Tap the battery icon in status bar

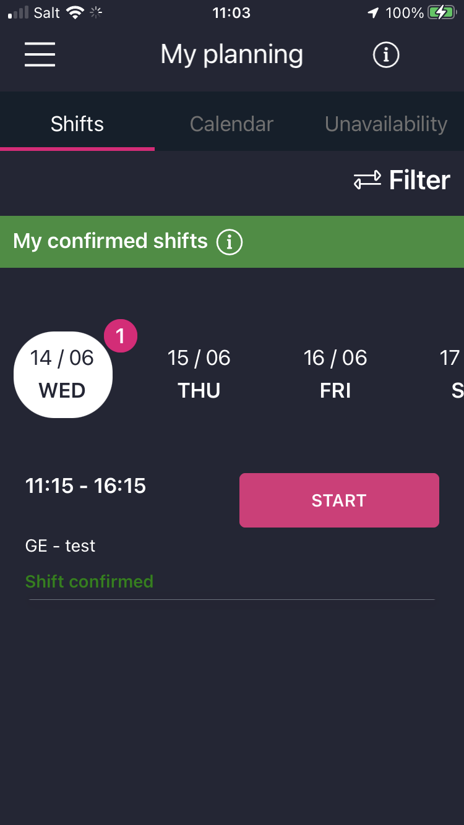tap(441, 12)
